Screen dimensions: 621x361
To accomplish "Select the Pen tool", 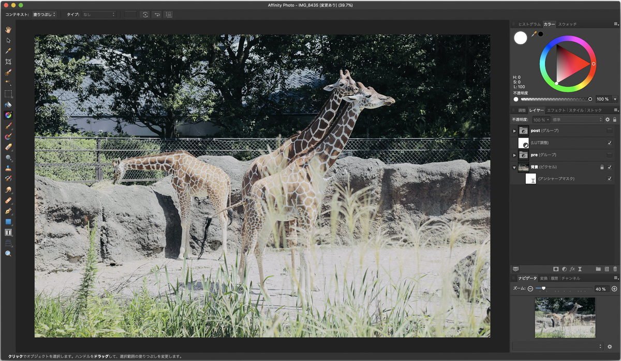I will [x=8, y=211].
